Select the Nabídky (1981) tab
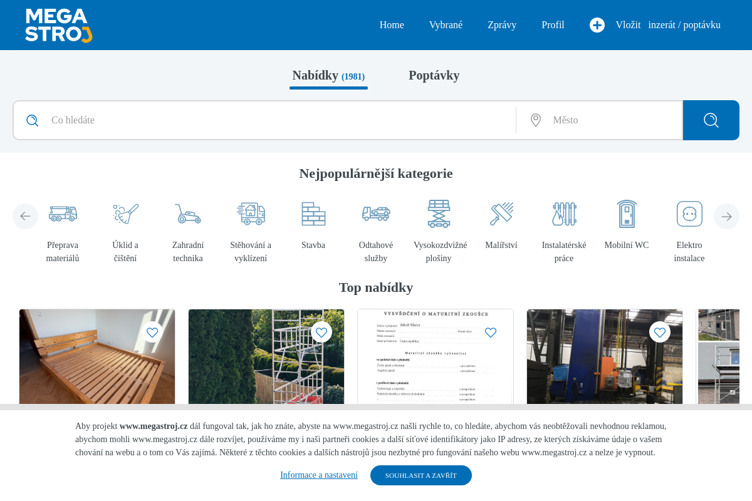This screenshot has height=501, width=752. click(x=328, y=76)
